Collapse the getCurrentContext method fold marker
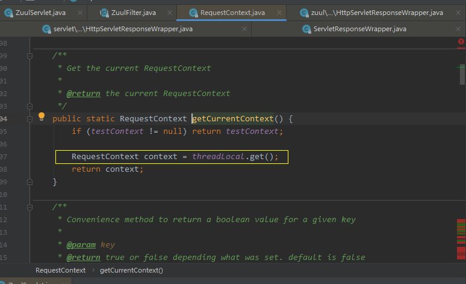466x284 pixels. [x=29, y=118]
